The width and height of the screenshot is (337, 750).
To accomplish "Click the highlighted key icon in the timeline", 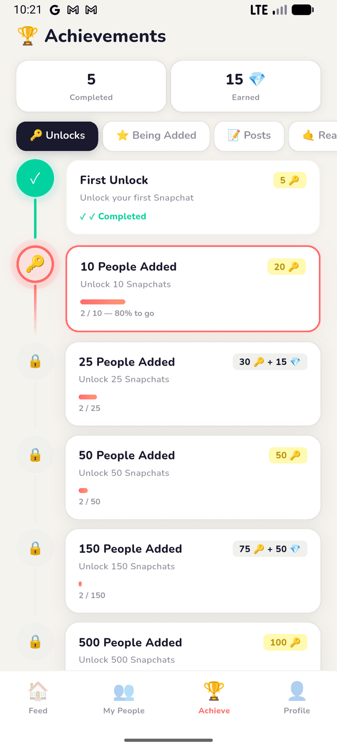I will pos(35,264).
